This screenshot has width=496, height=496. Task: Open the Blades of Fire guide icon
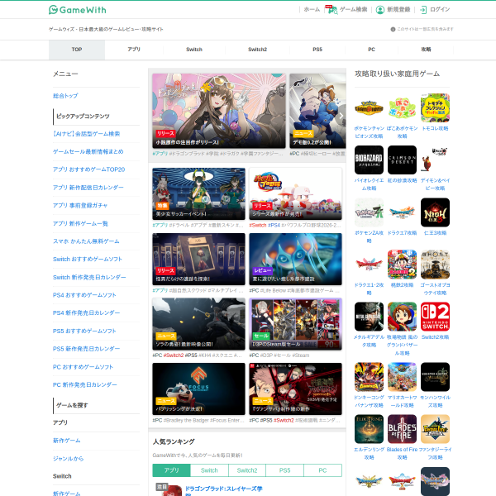[402, 429]
